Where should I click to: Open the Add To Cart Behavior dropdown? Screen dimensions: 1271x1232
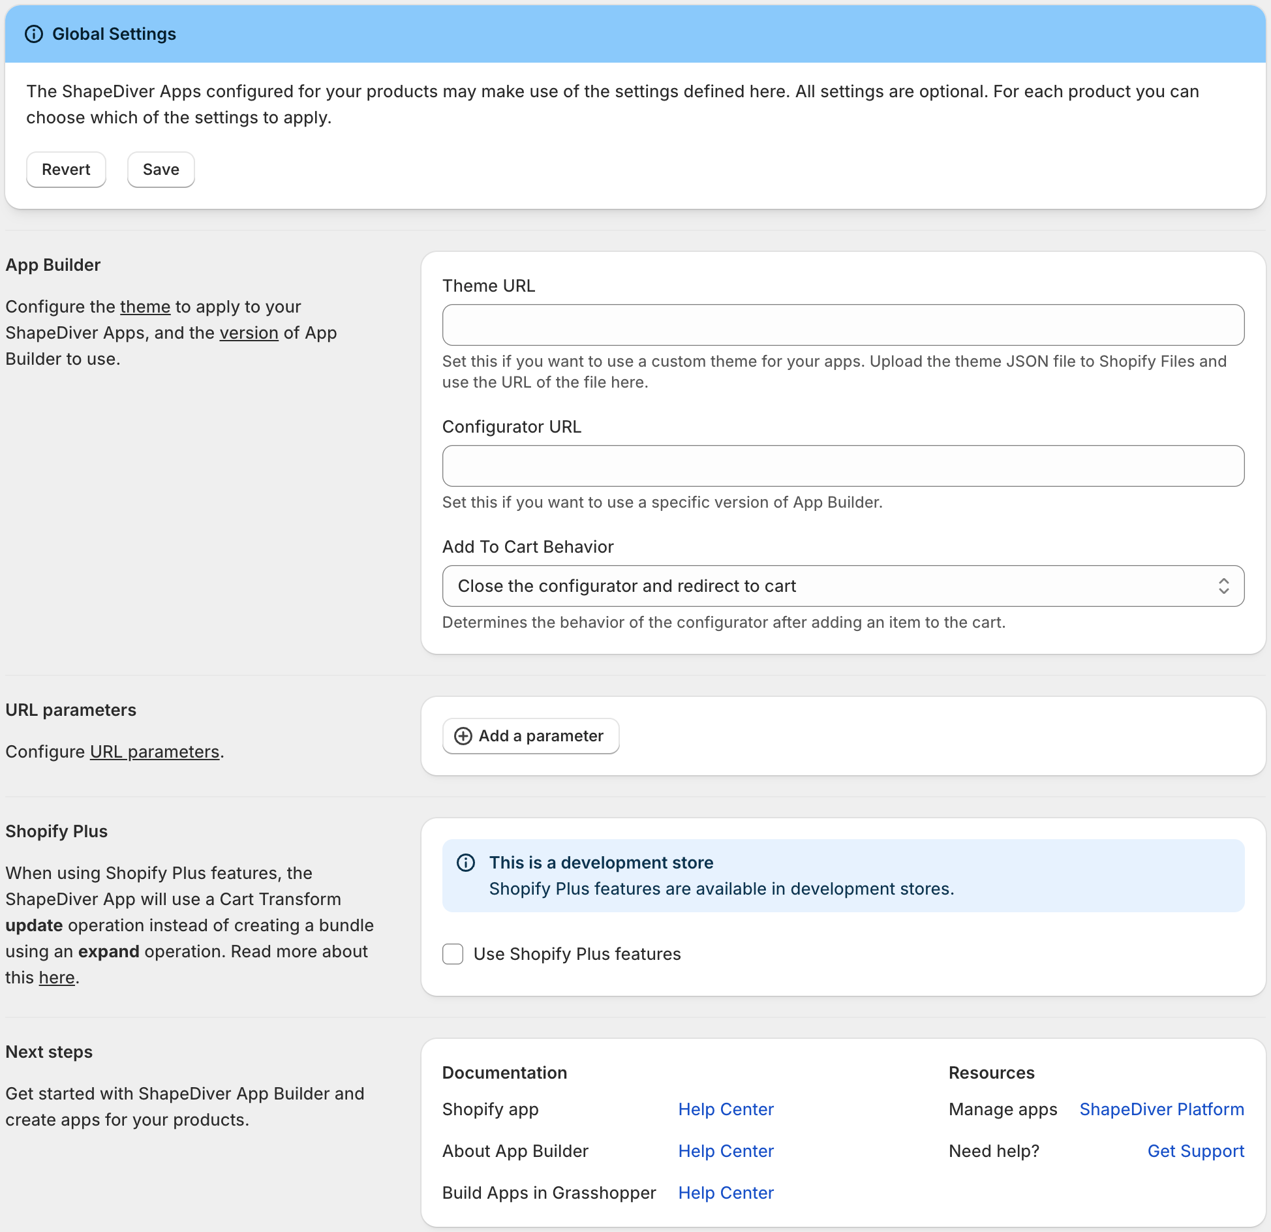coord(843,586)
